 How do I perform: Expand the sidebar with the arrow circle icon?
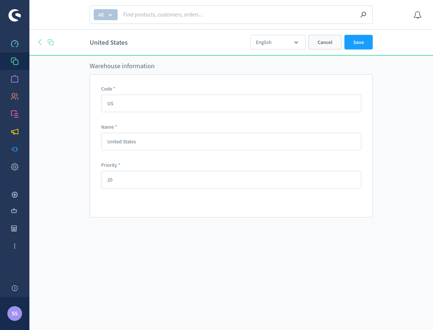coord(15,288)
